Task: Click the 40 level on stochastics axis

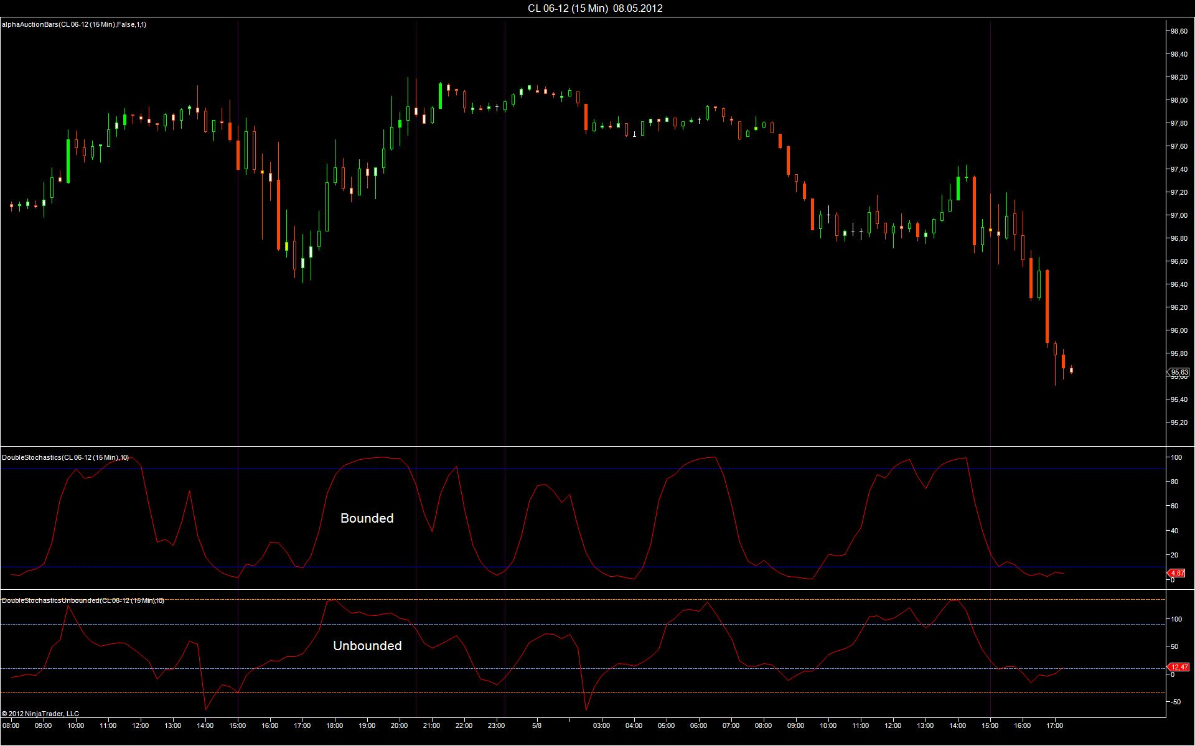Action: pyautogui.click(x=1174, y=531)
